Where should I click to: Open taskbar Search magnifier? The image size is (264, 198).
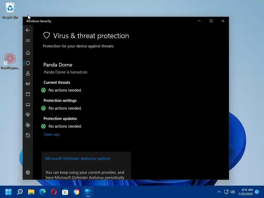[x=20, y=192]
